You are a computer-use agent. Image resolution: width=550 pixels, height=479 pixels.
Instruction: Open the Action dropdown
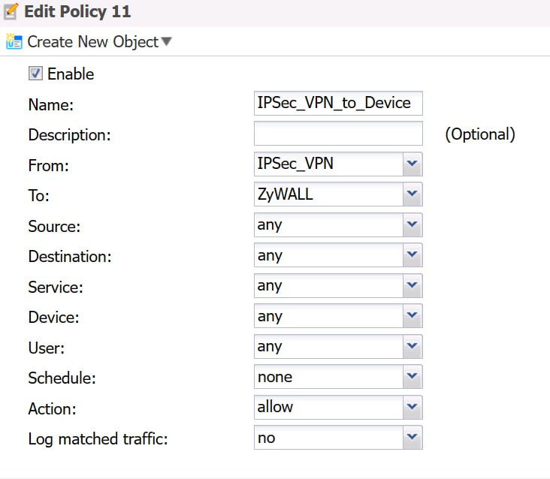coord(338,408)
